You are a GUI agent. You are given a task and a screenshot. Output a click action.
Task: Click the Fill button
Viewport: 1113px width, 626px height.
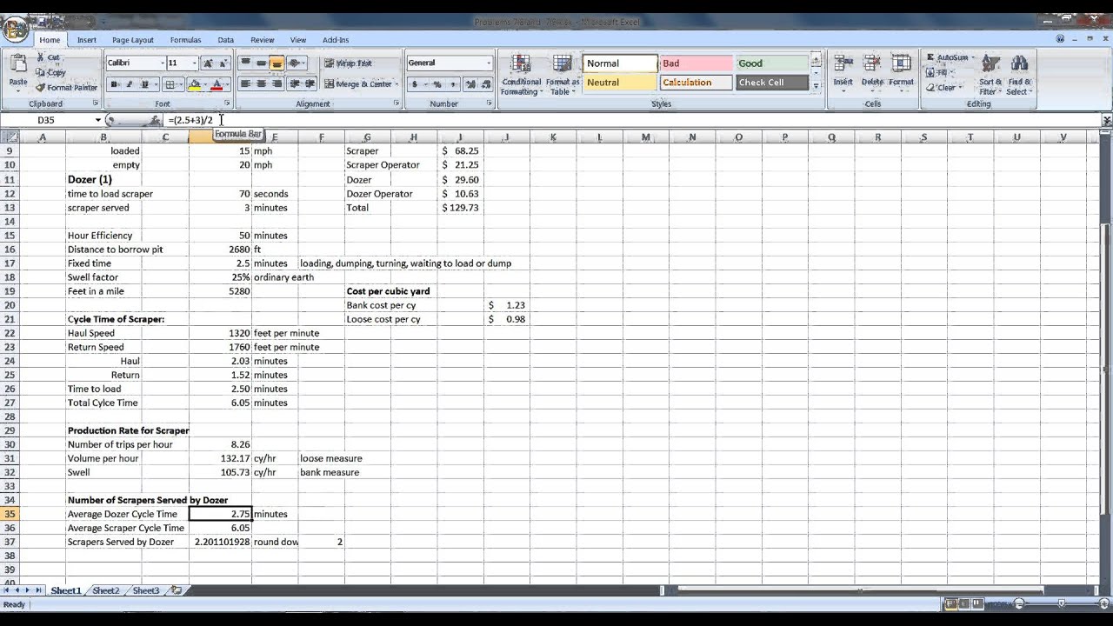[x=941, y=72]
